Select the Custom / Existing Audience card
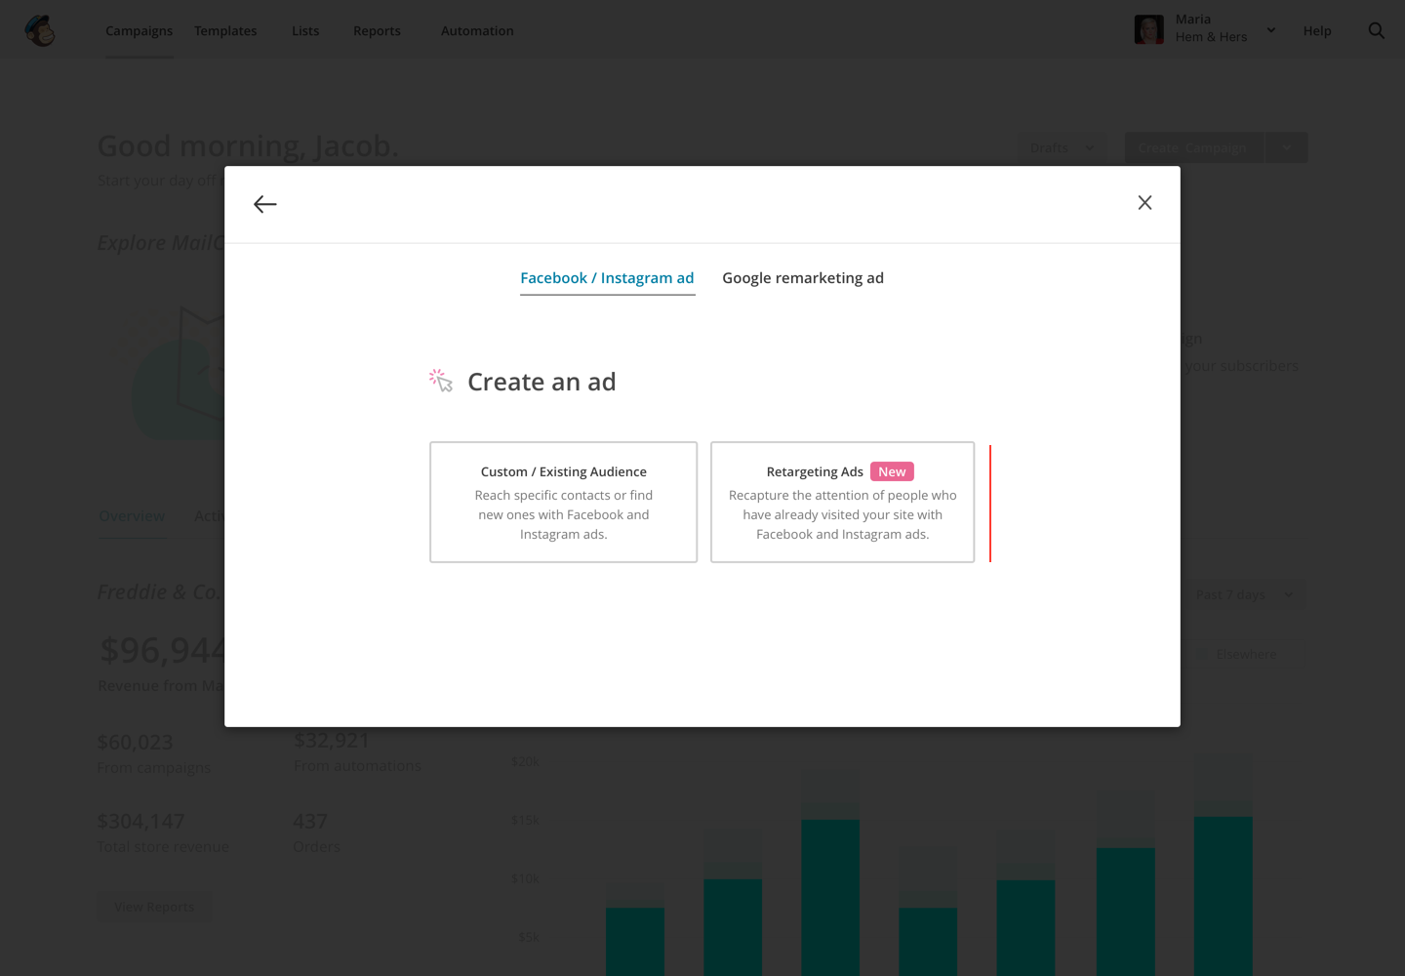 point(564,503)
